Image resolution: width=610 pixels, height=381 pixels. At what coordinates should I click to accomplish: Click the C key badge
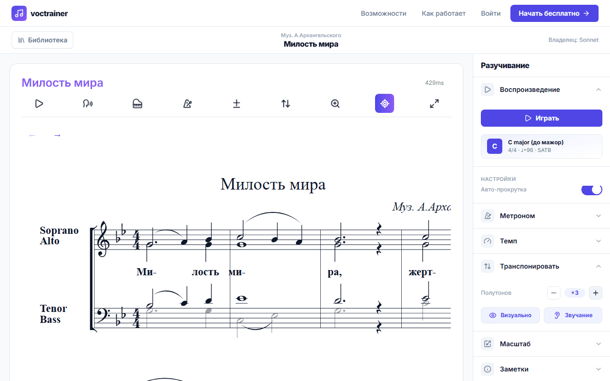tap(495, 146)
